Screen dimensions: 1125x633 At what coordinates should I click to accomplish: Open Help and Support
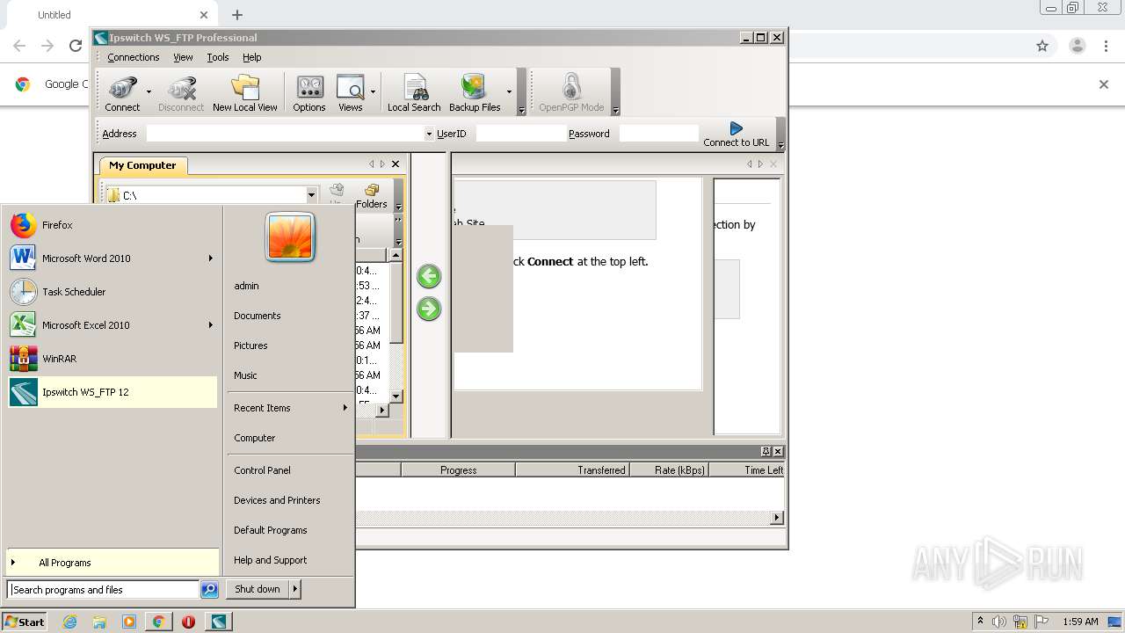[x=271, y=560]
